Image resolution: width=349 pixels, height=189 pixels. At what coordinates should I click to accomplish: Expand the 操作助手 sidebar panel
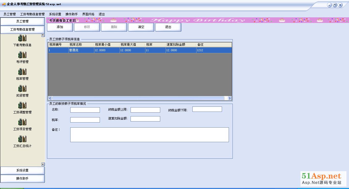(x=22, y=179)
